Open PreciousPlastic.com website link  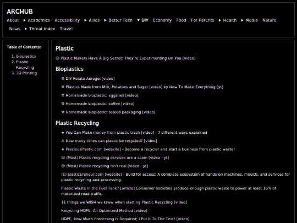93,149
